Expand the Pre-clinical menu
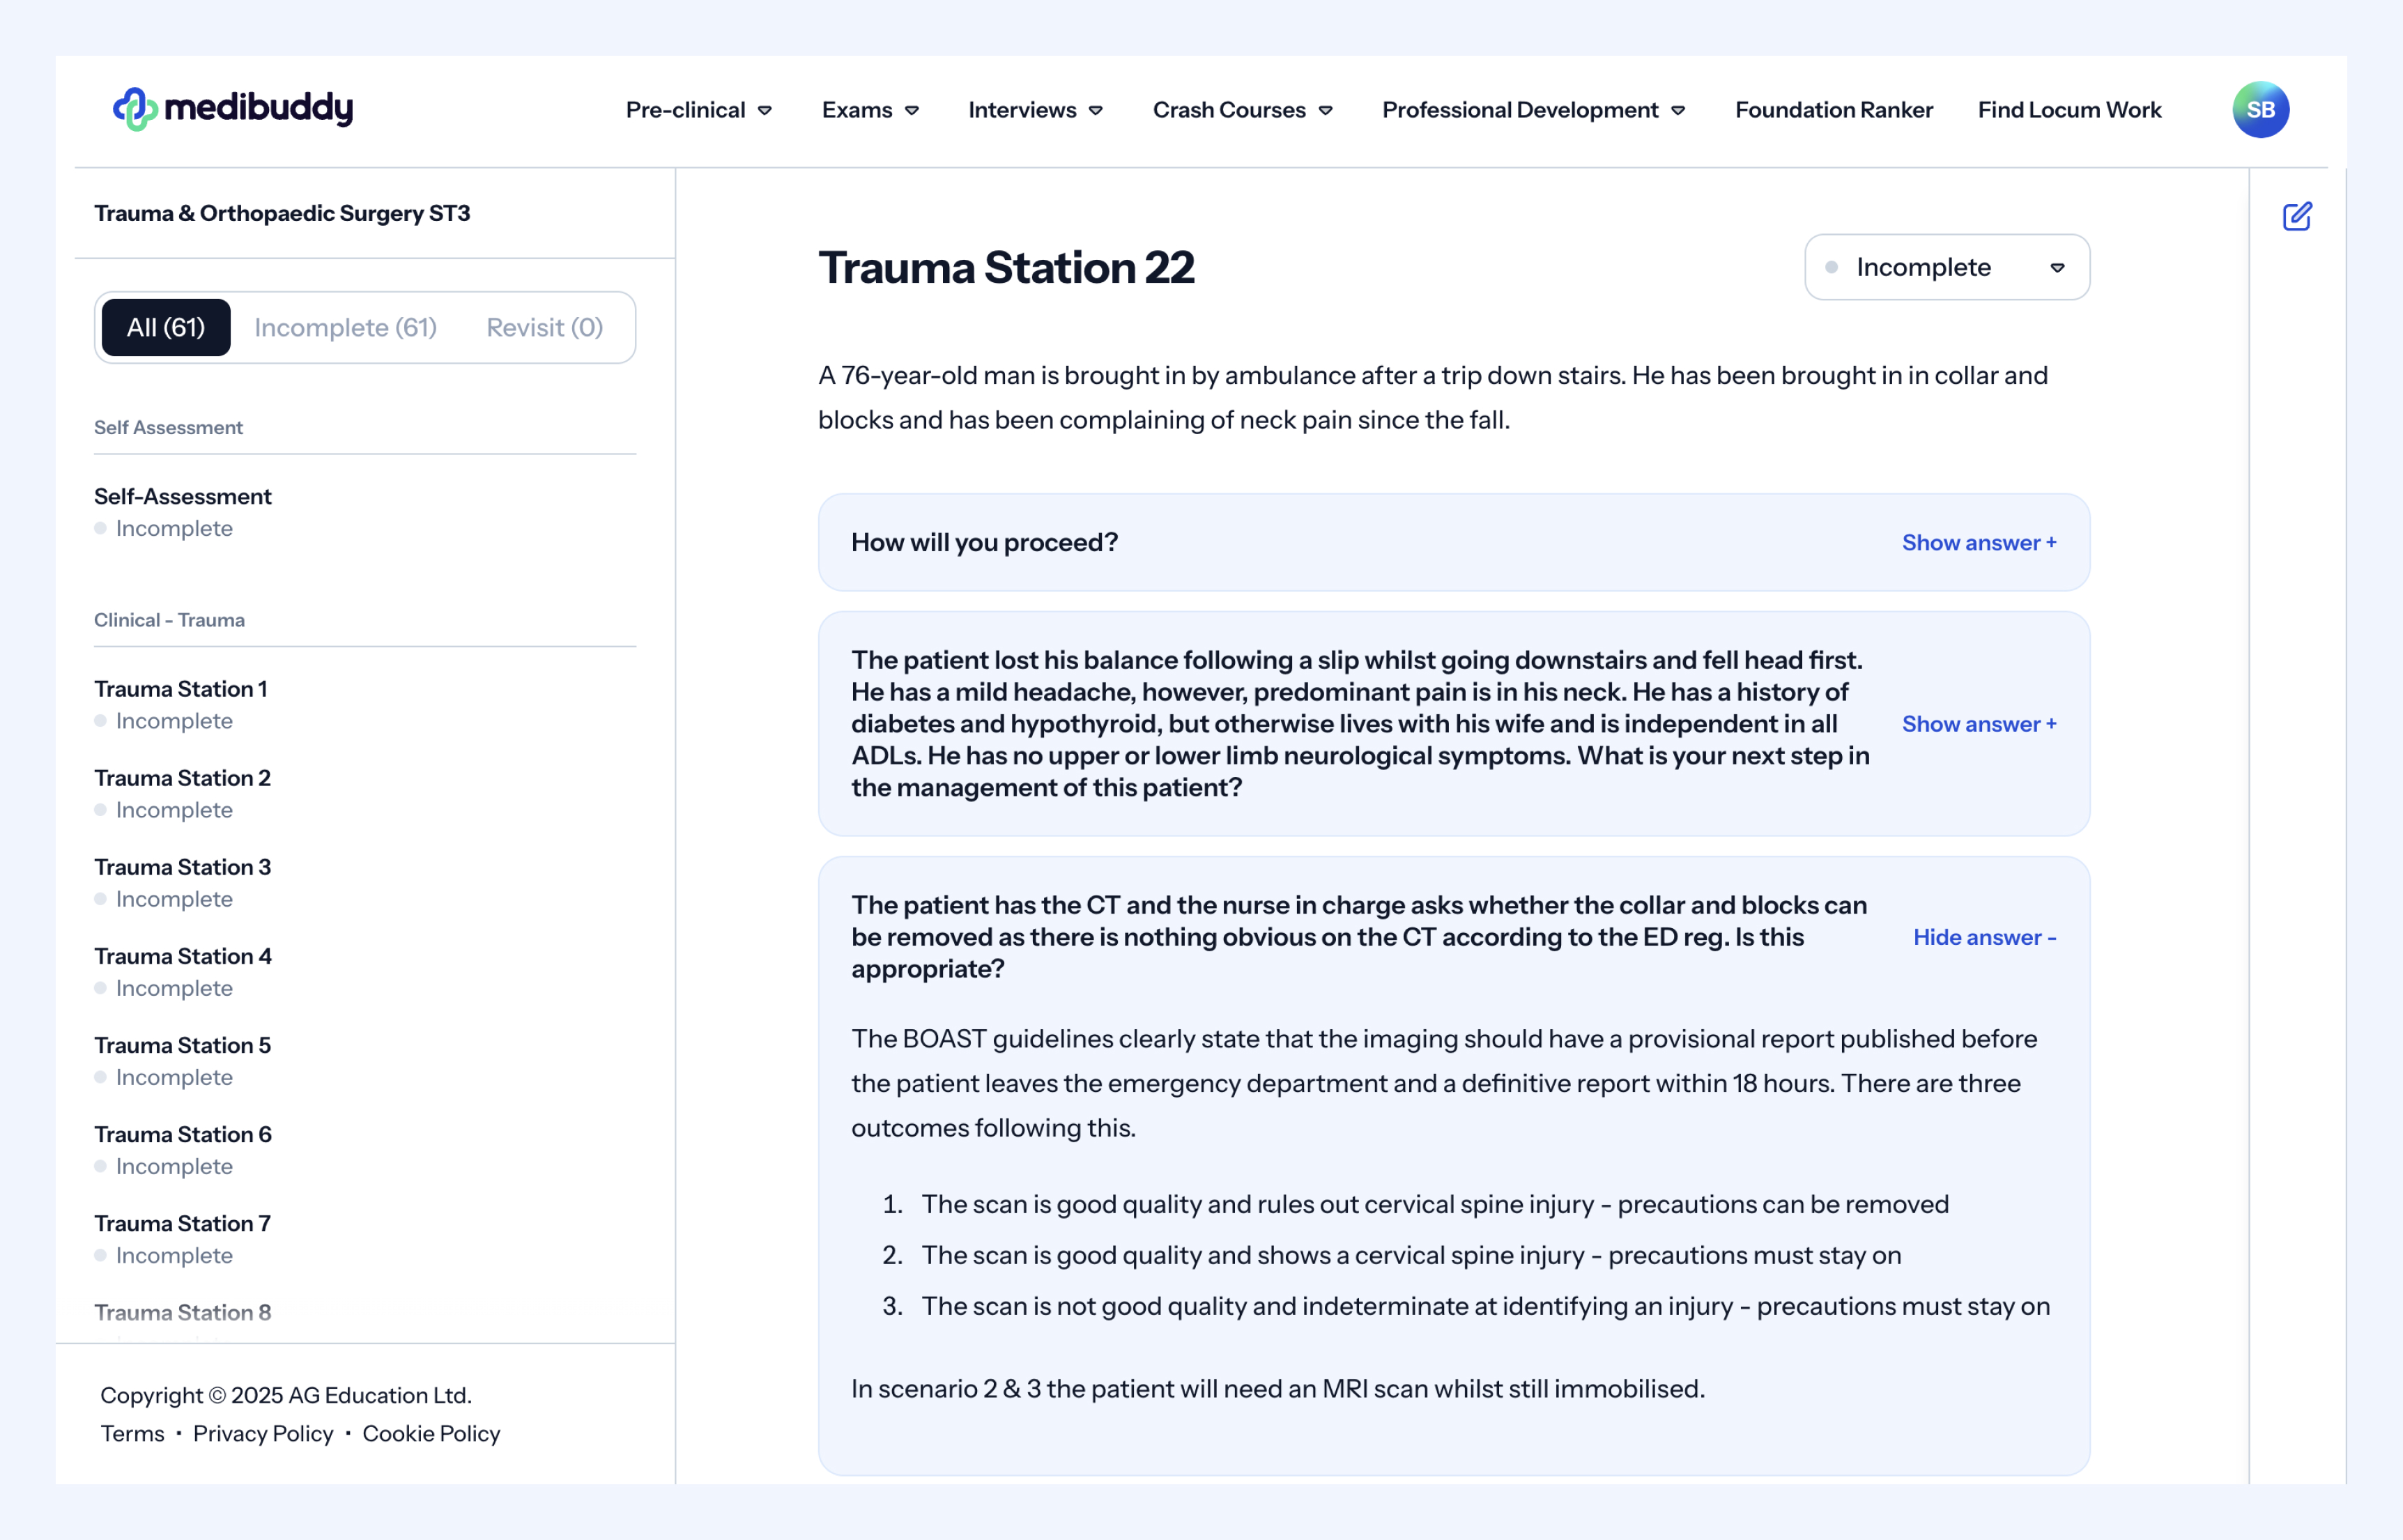Screen dimensions: 2403x1540 [698, 110]
